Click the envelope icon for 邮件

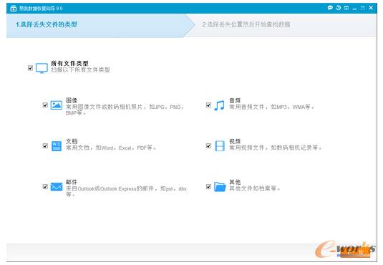click(x=57, y=187)
